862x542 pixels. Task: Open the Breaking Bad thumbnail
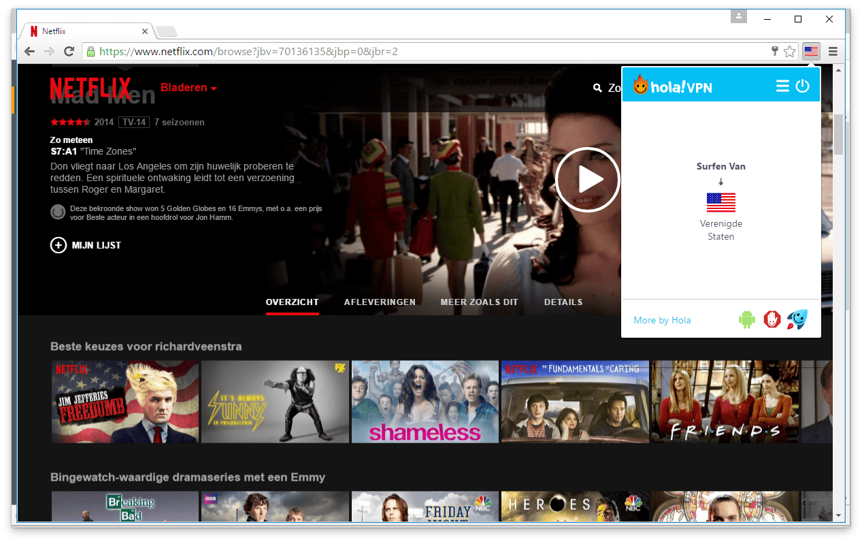pyautogui.click(x=125, y=507)
